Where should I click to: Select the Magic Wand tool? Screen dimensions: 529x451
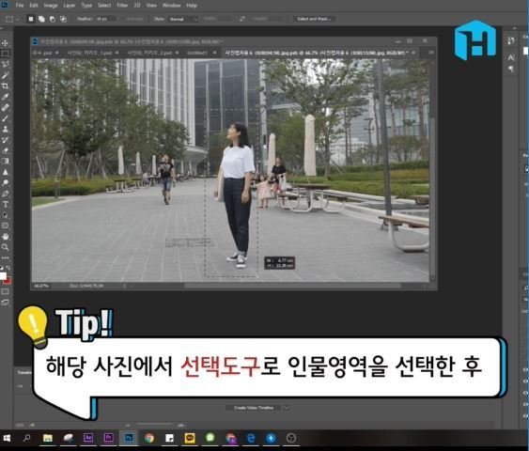click(x=5, y=75)
